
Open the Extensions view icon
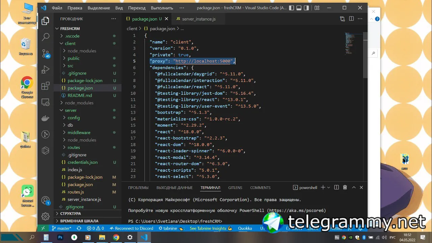(x=46, y=86)
